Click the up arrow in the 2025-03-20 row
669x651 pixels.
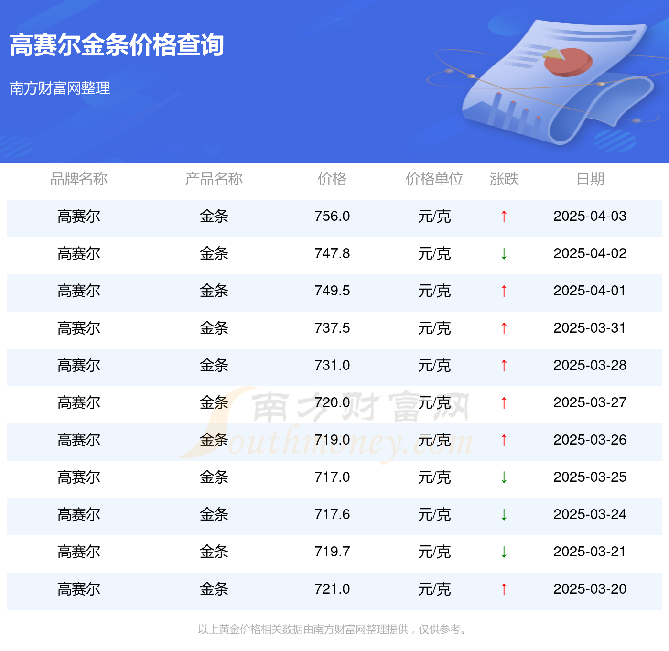[504, 589]
